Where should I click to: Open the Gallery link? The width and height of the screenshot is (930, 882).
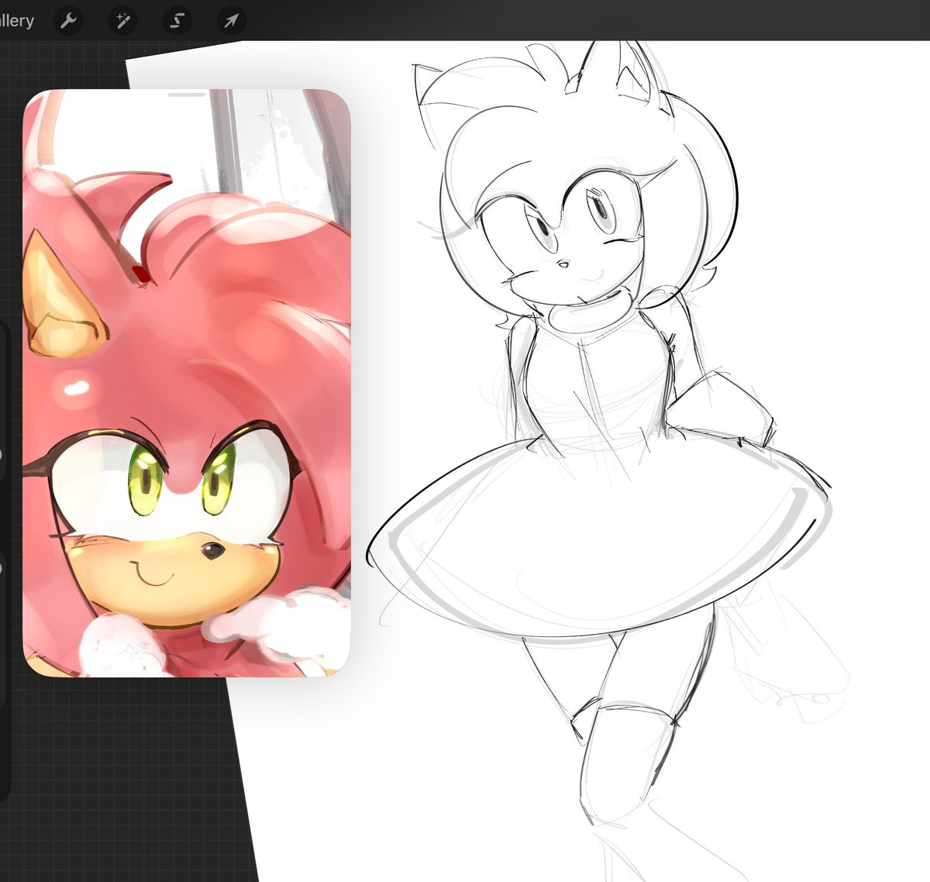[x=15, y=21]
